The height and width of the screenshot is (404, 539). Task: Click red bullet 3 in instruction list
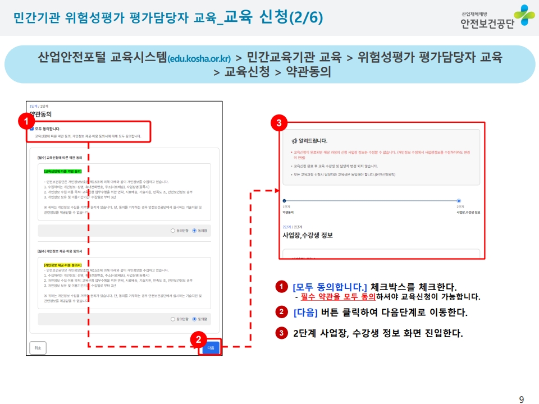point(280,333)
